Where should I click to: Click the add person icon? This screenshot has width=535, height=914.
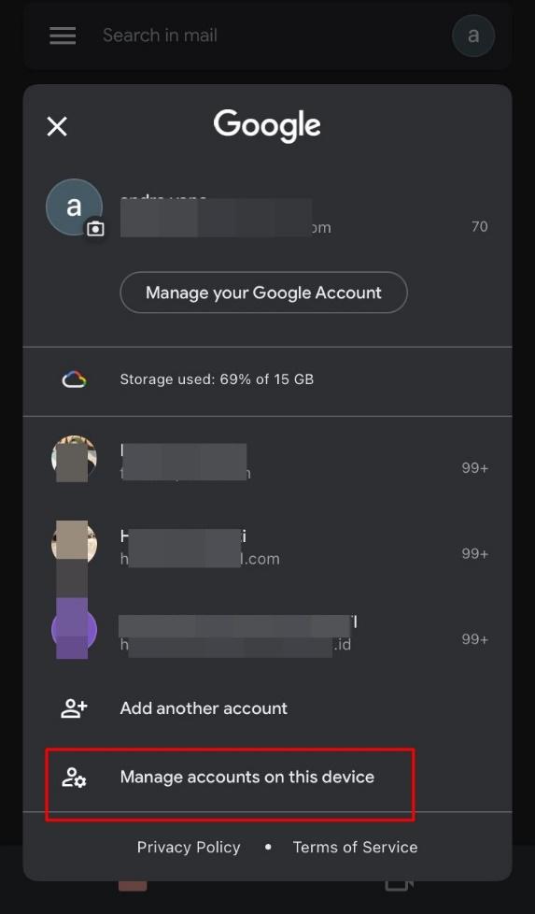(74, 708)
